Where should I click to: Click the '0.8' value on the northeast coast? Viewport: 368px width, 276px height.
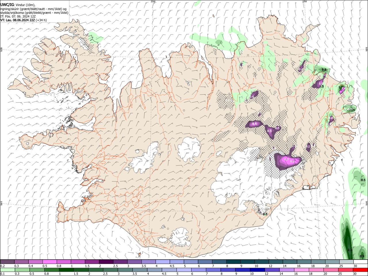point(324,70)
